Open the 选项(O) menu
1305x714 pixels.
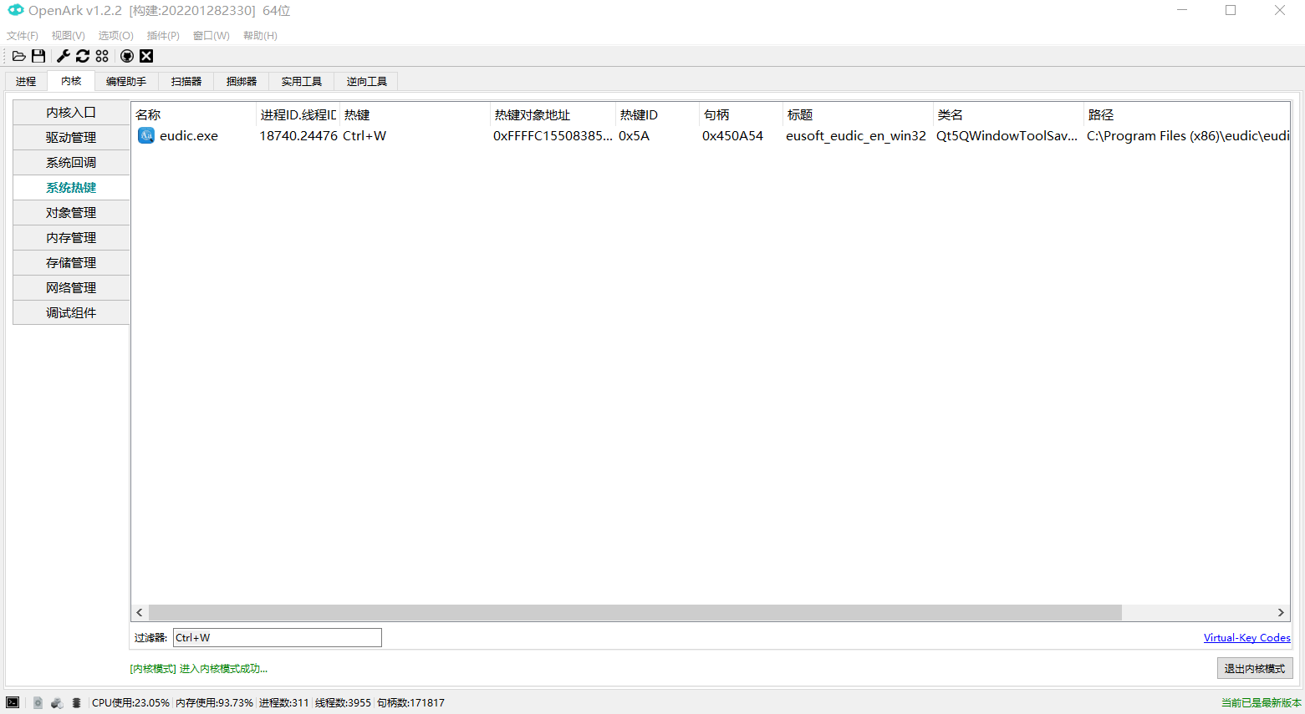[115, 36]
